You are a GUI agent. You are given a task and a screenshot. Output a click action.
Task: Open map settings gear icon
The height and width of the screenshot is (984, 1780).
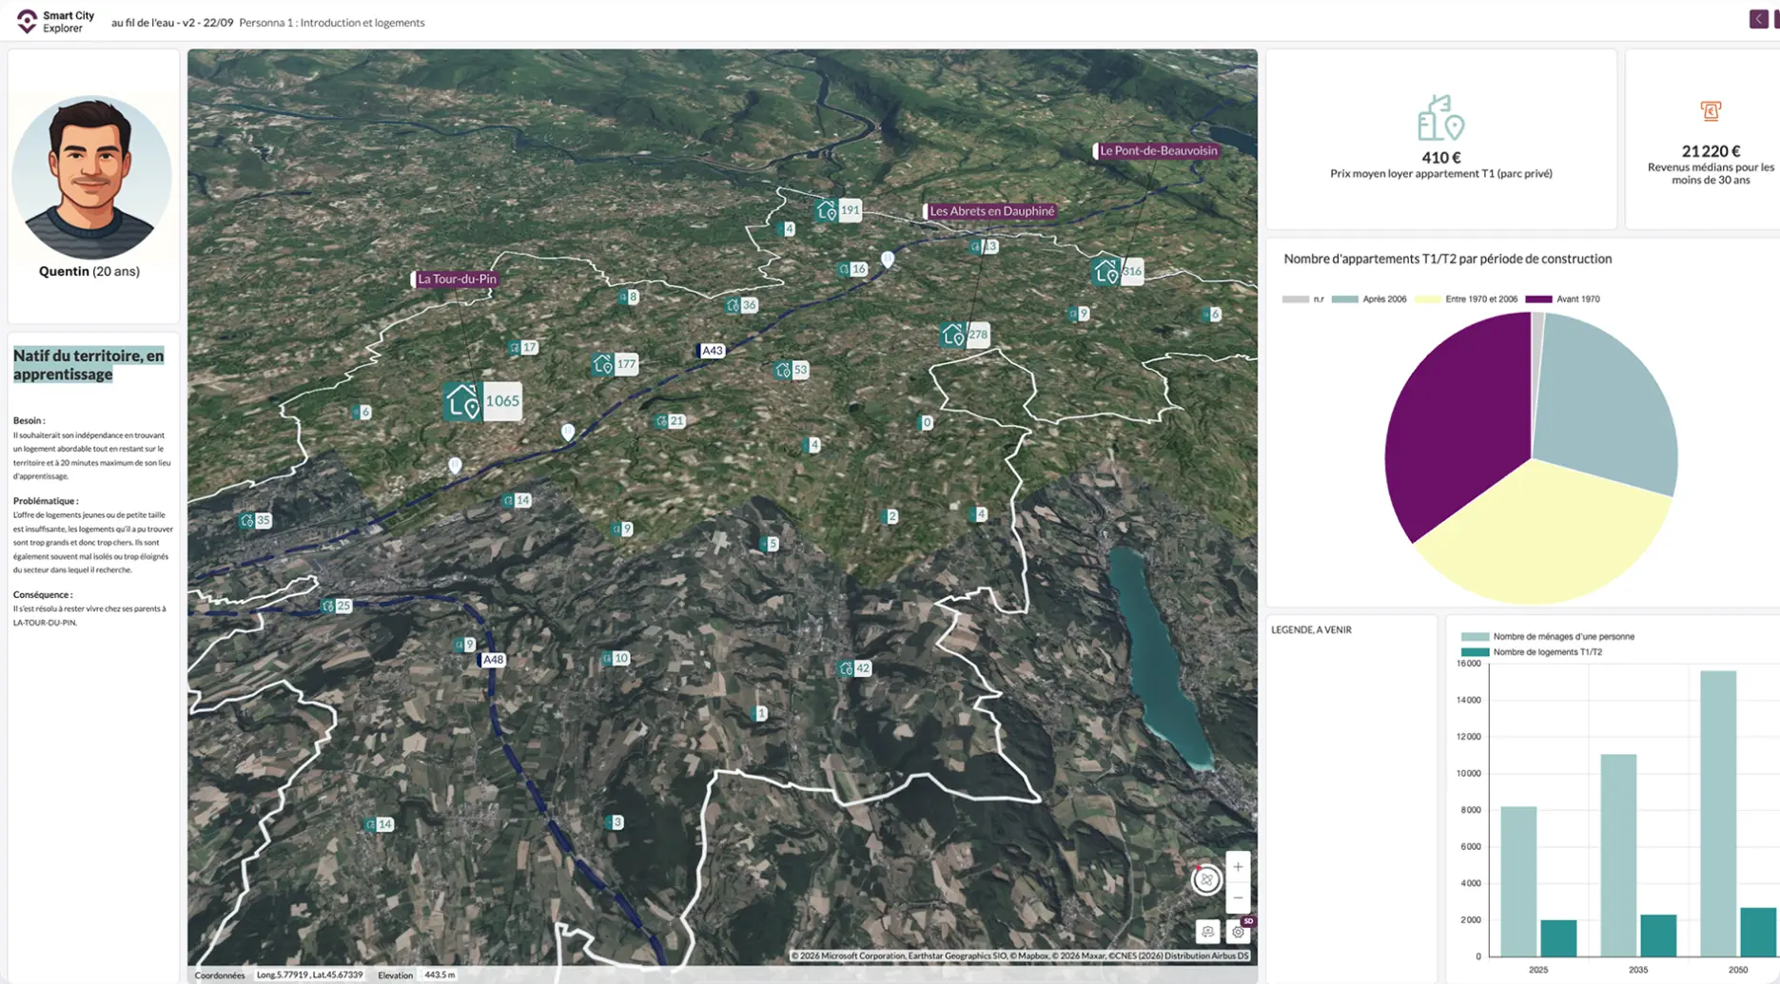tap(1238, 932)
